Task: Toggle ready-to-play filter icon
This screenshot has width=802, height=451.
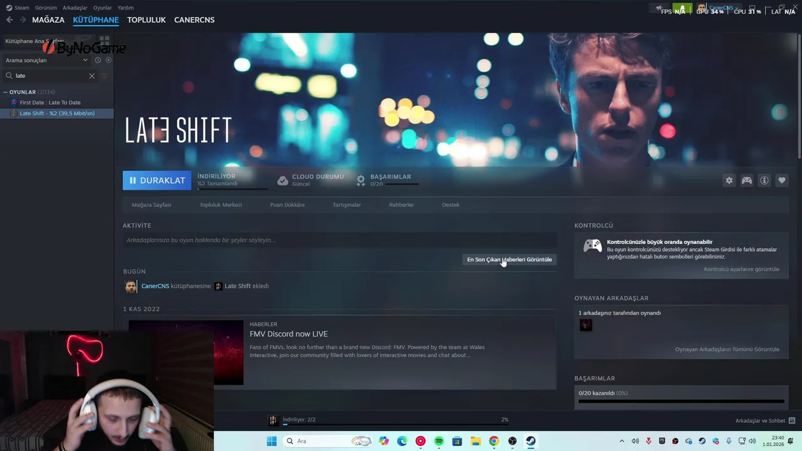Action: click(108, 60)
